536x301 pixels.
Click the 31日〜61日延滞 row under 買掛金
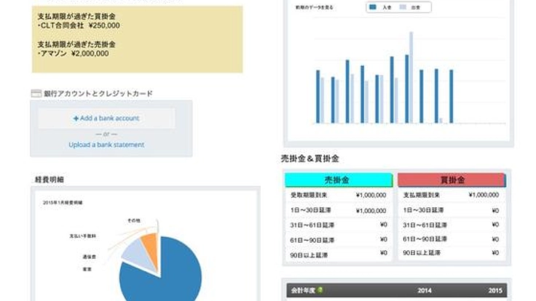pos(452,225)
